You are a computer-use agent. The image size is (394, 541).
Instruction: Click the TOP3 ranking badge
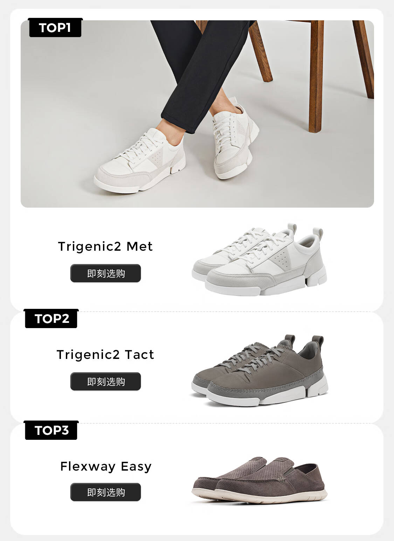pos(51,430)
